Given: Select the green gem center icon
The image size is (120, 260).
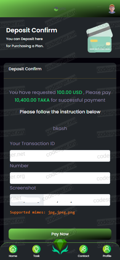Looking at the screenshot, I should point(60,247).
